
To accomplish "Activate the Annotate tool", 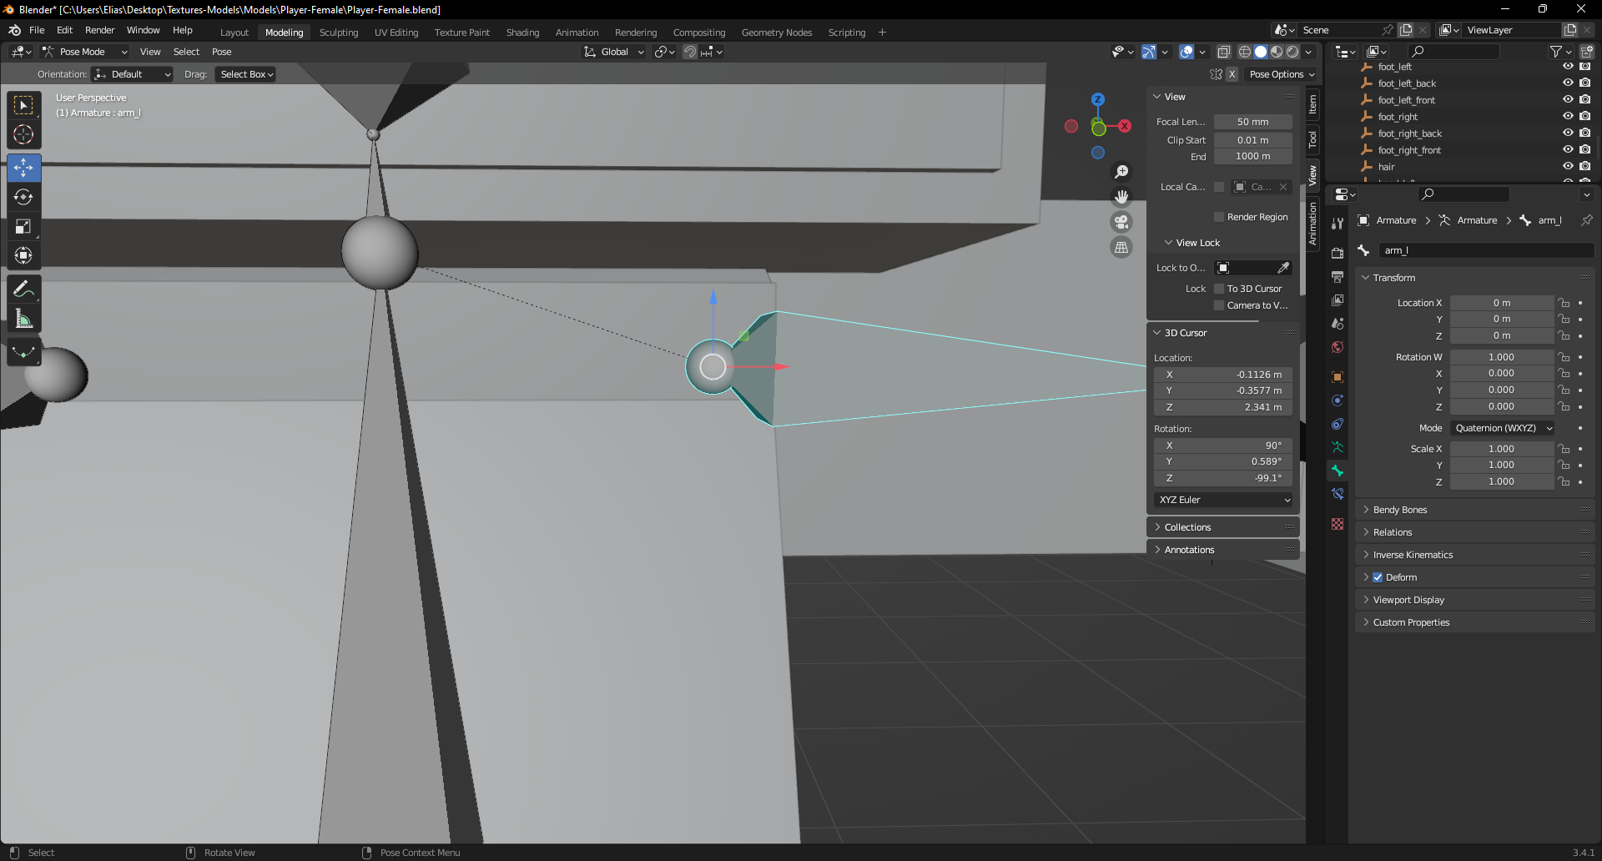I will [23, 289].
